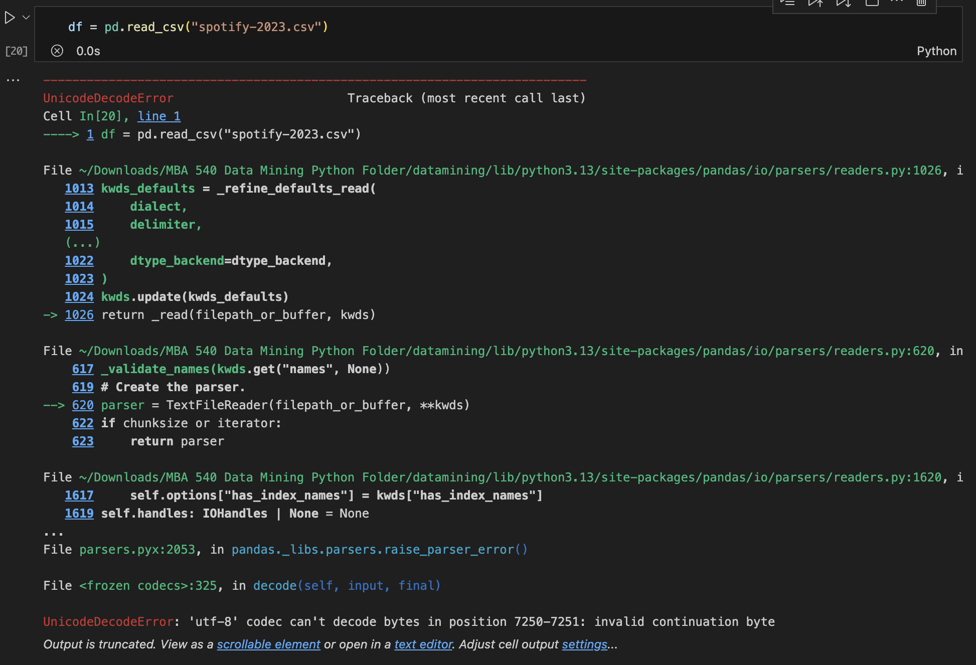
Task: Jump to line 1026 in readers.py via link
Action: click(79, 314)
